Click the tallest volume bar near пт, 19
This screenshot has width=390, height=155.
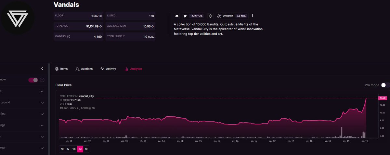point(342,132)
